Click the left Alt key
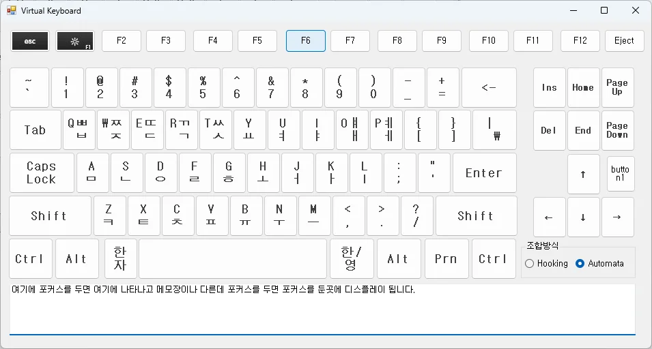The image size is (652, 349). tap(77, 258)
